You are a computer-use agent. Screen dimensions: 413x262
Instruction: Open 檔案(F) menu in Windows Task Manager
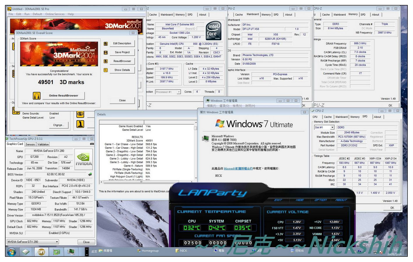click(x=211, y=106)
